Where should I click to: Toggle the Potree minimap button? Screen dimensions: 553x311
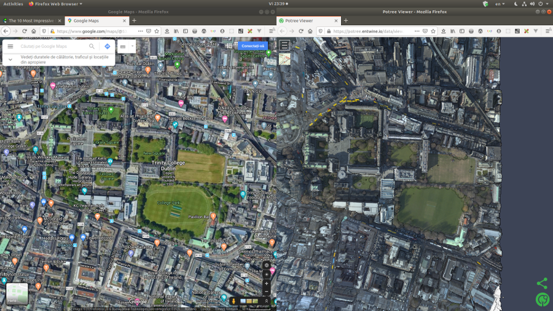tap(284, 59)
